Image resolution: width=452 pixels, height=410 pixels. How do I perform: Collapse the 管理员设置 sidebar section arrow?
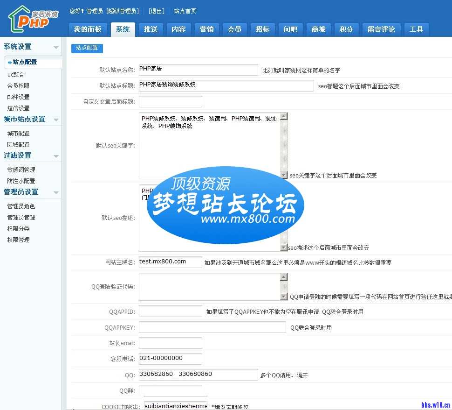click(x=56, y=193)
